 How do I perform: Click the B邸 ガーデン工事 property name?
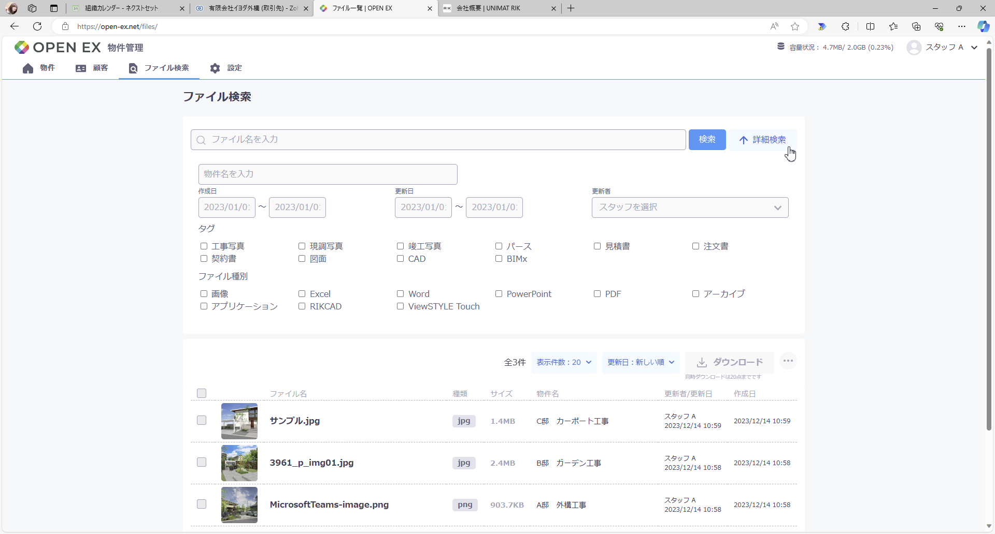point(568,463)
